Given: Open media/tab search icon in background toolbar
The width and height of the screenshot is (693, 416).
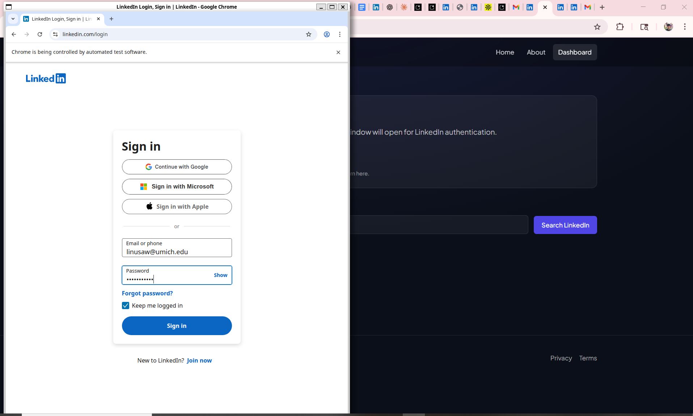Looking at the screenshot, I should [x=644, y=27].
